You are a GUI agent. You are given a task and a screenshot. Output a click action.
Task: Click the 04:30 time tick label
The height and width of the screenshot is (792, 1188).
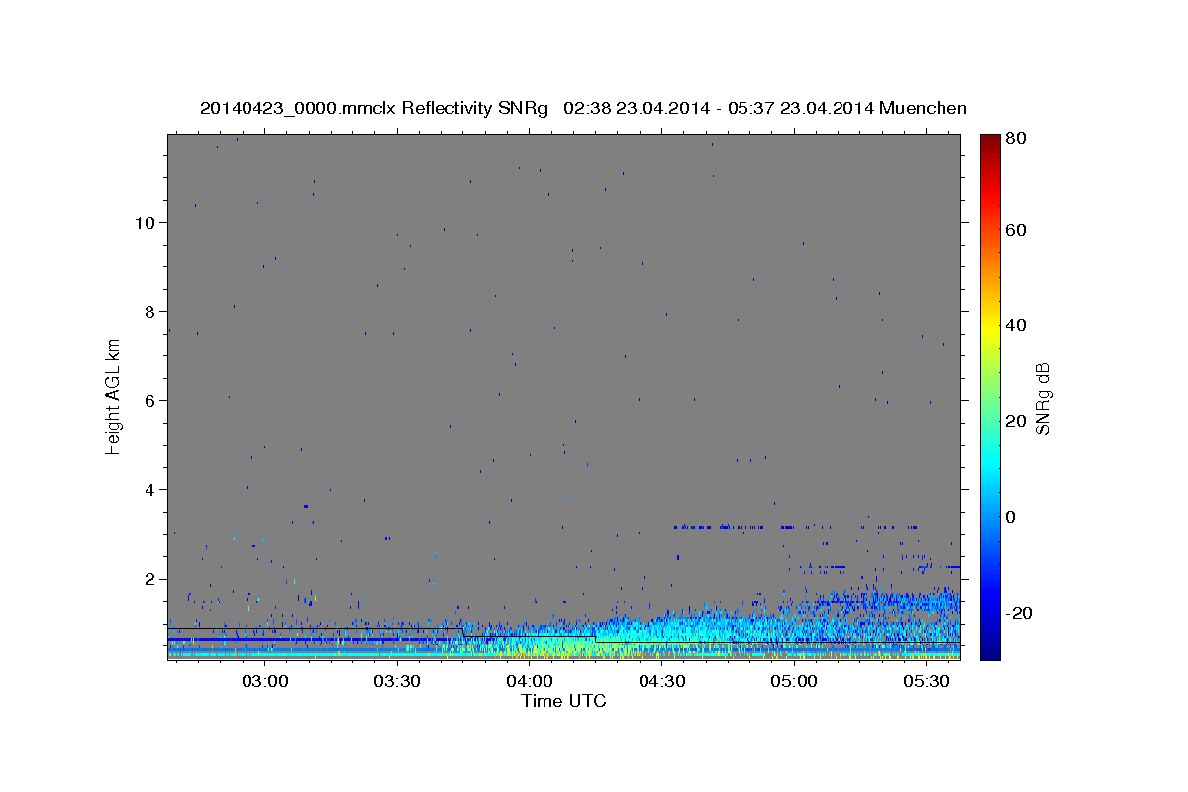pyautogui.click(x=662, y=682)
